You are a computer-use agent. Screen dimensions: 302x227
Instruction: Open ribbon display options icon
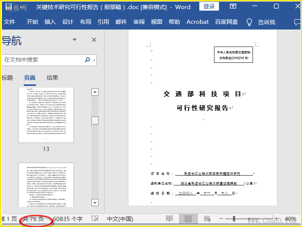(x=233, y=6)
